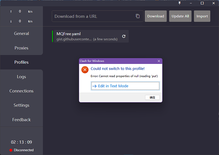Switch to the Proxies tab
The height and width of the screenshot is (155, 219).
22,48
